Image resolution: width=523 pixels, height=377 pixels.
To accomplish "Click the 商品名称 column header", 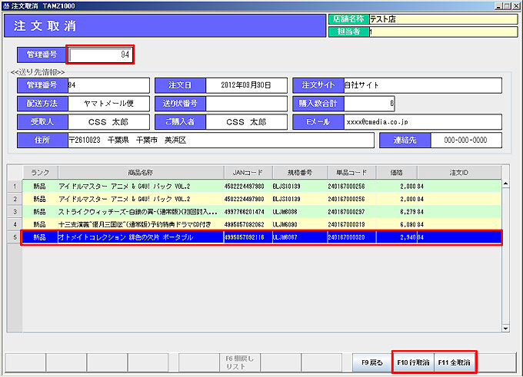I will pos(140,172).
